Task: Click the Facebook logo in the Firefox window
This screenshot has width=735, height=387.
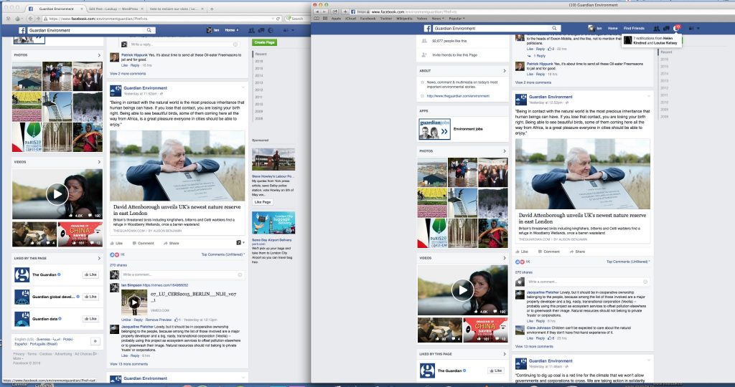Action: tap(22, 30)
